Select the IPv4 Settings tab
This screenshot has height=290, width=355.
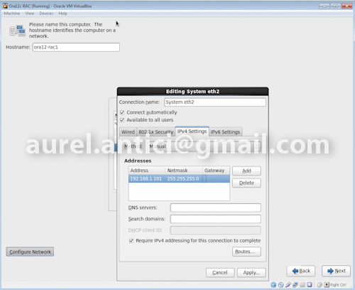coord(192,131)
